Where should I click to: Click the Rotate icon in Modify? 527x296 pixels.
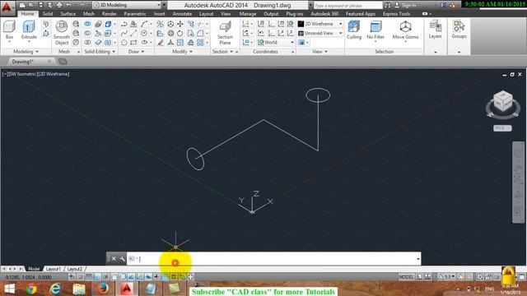tap(180, 33)
